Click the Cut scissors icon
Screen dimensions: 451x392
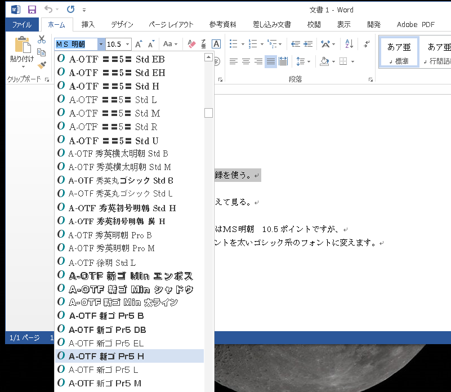(x=42, y=39)
